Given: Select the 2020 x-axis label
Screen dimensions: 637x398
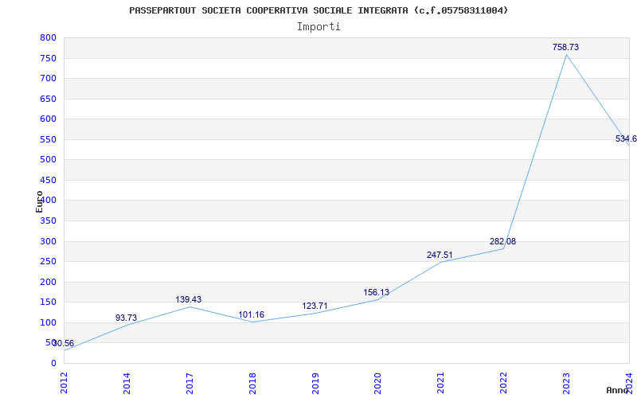Looking at the screenshot, I should (377, 383).
